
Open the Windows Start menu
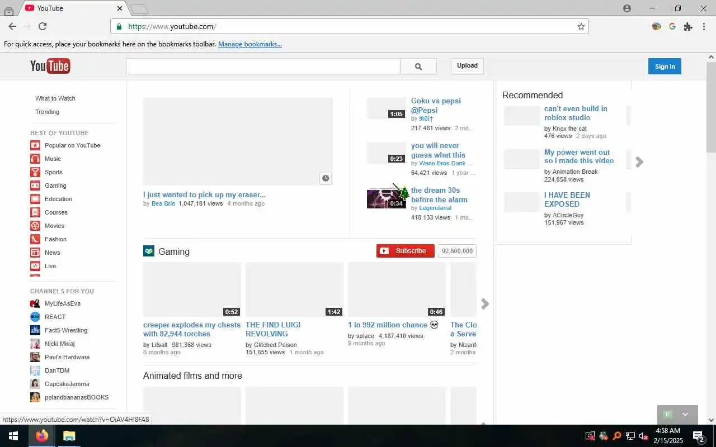tap(13, 436)
